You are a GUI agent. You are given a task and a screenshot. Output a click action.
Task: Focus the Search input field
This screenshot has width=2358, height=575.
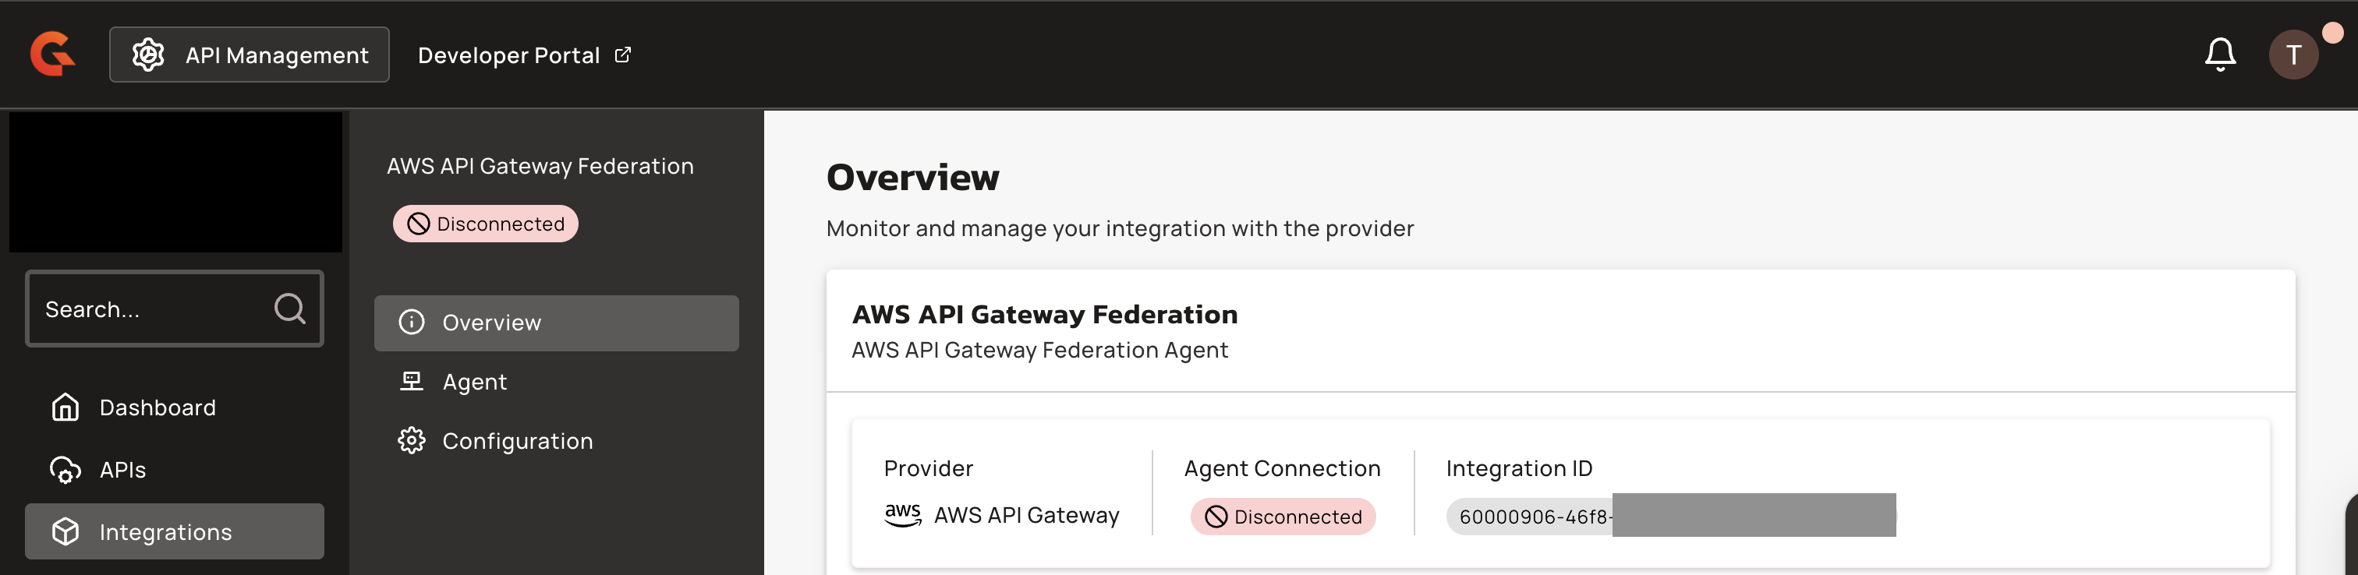coord(151,309)
